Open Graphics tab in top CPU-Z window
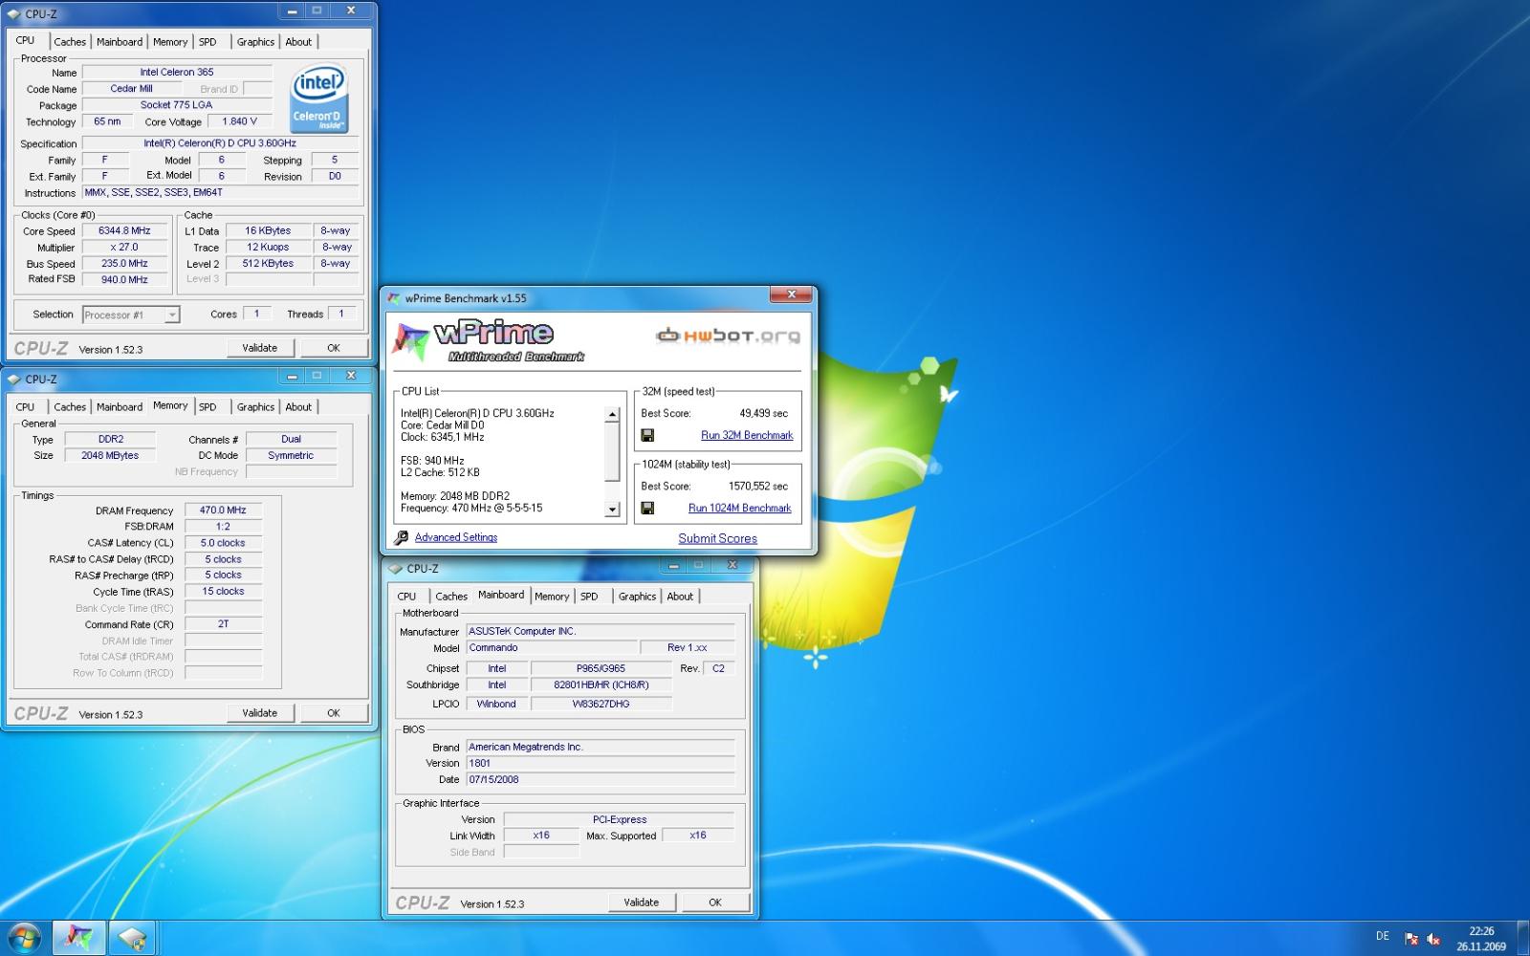Viewport: 1530px width, 956px height. pos(255,42)
